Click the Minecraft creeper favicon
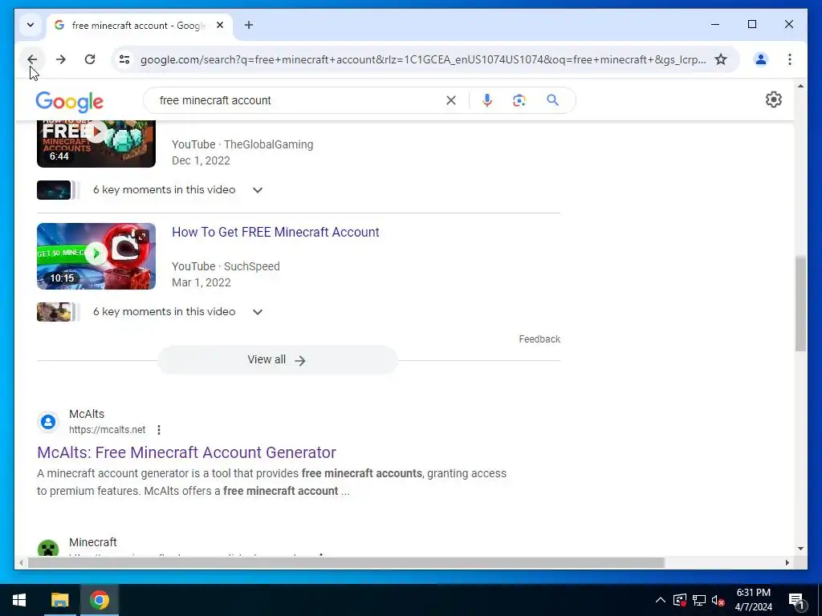 click(x=48, y=549)
